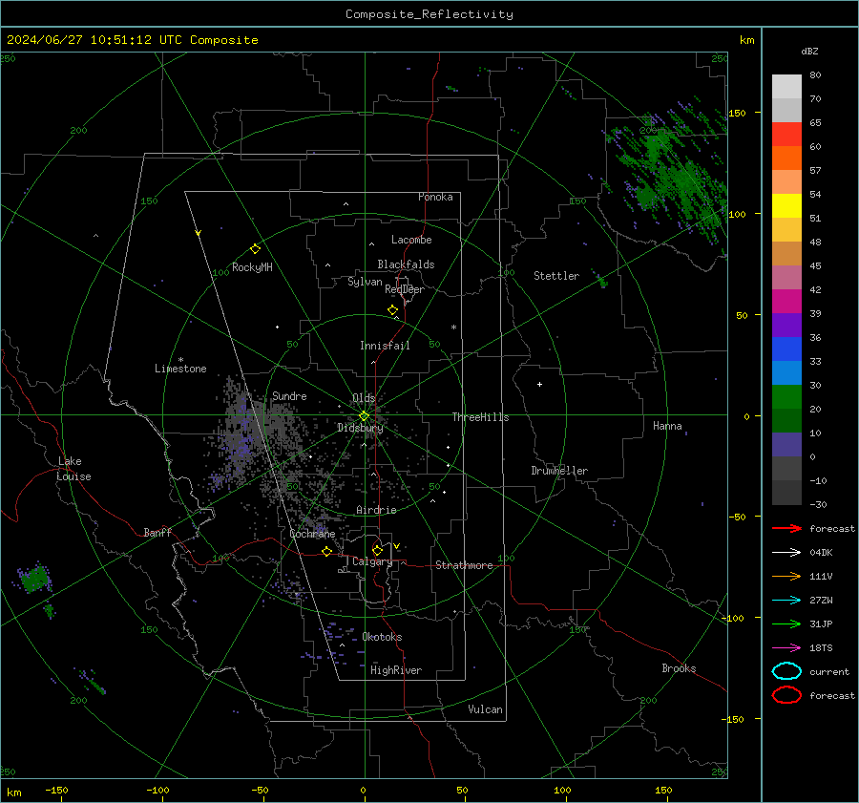The image size is (859, 803).
Task: Click the Brooks label
Action: click(679, 668)
